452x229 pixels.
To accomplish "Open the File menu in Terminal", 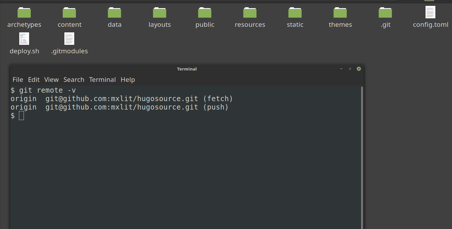I will [18, 80].
